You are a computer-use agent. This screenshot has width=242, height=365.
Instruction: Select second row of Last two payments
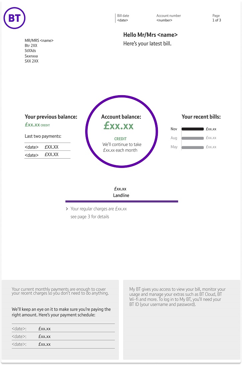(x=47, y=155)
